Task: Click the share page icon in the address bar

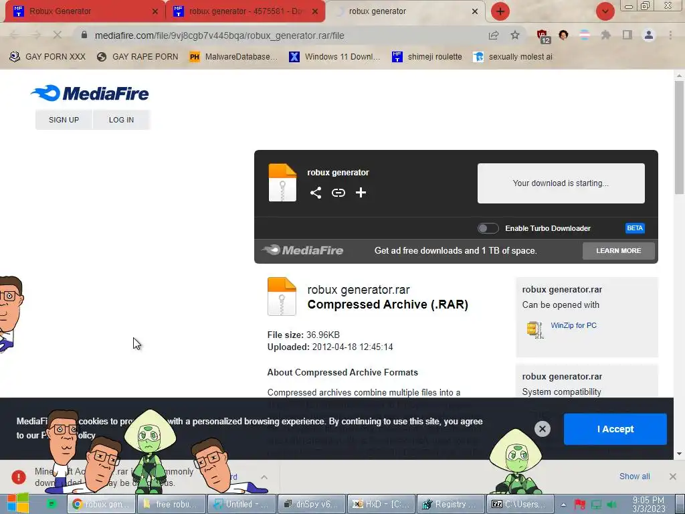Action: pyautogui.click(x=494, y=35)
